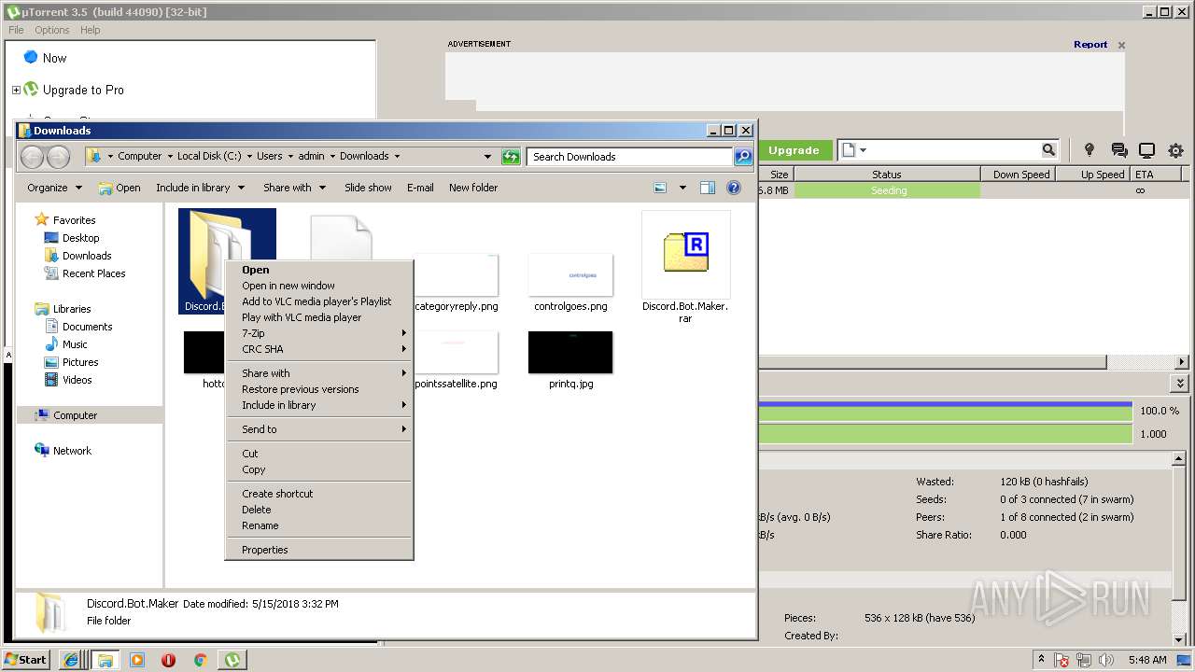Click the Search Downloads magnifier button
The height and width of the screenshot is (672, 1195).
click(743, 157)
